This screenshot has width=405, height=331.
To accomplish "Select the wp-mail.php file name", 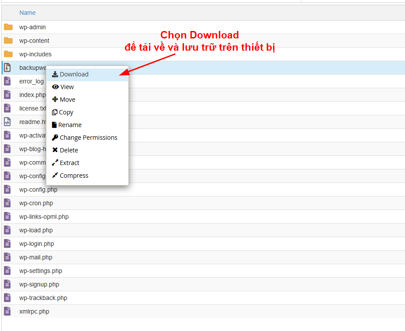I will pos(36,257).
